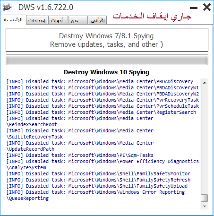Viewport: 214px width, 216px height.
Task: Click the \ReindexSearchRoot log text
Action: [x=32, y=125]
